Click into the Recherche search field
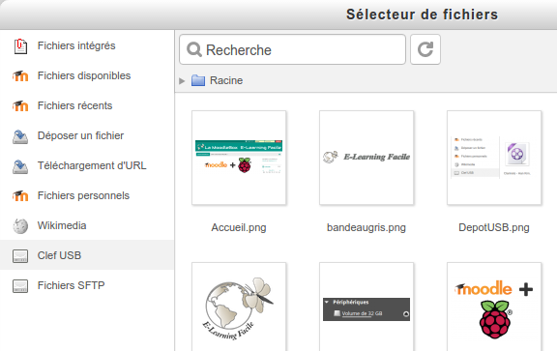 [292, 49]
